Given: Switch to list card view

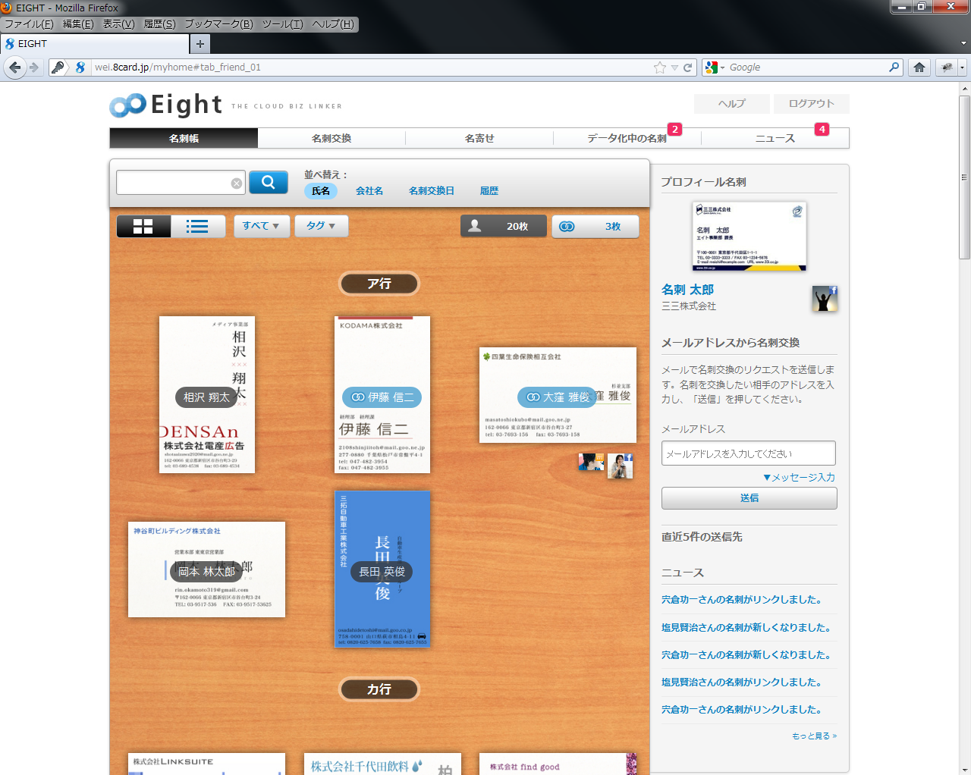Looking at the screenshot, I should 198,226.
